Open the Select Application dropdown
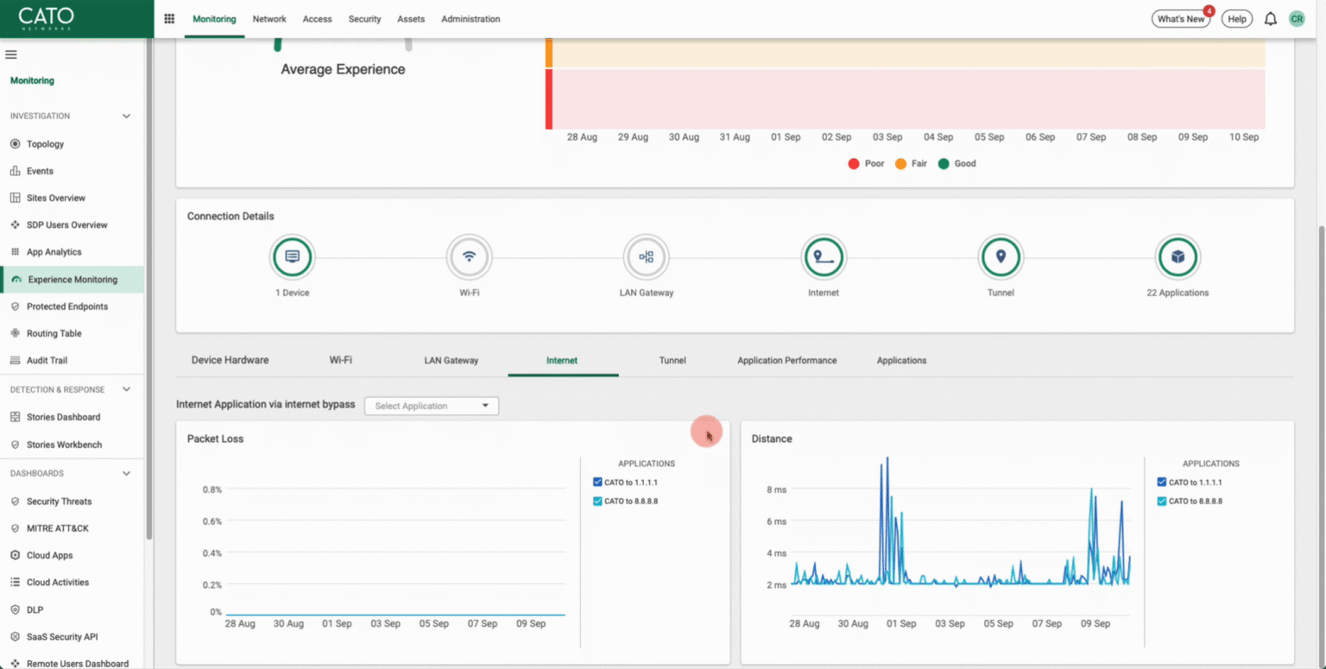Image resolution: width=1326 pixels, height=669 pixels. [x=432, y=406]
